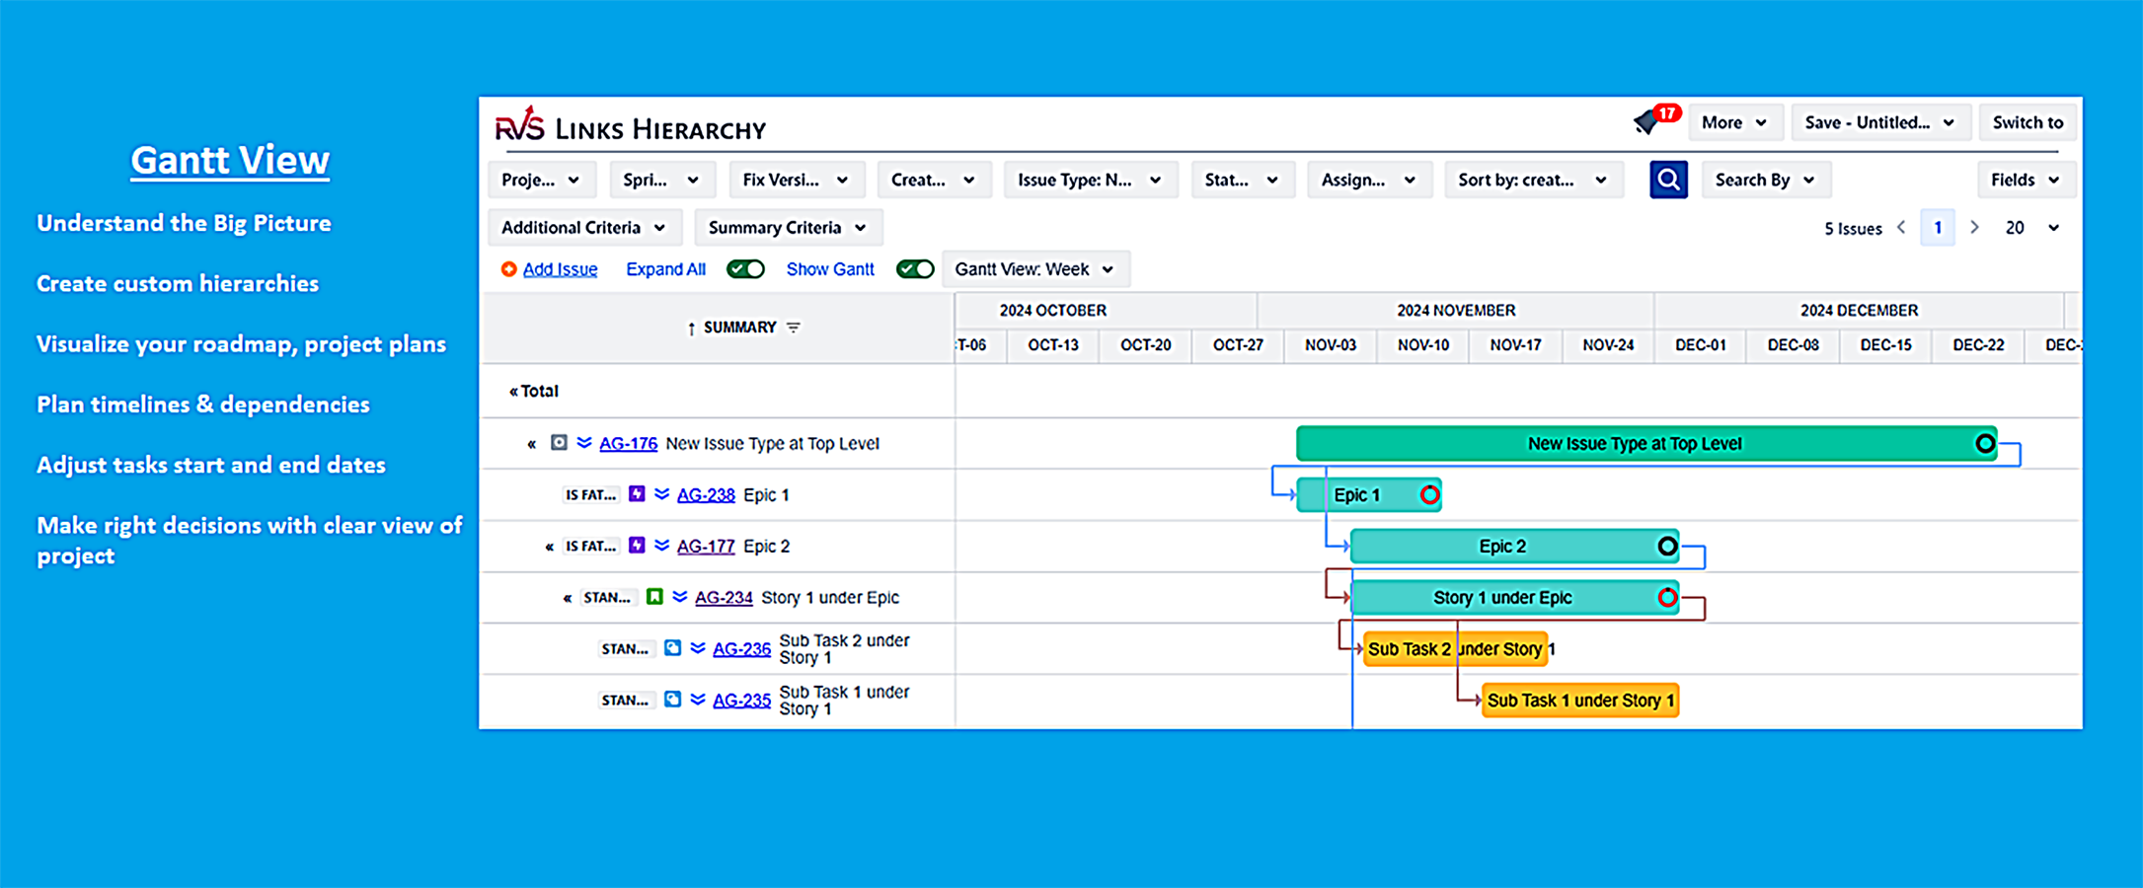This screenshot has width=2143, height=888.
Task: Click the double-chevron icon beside AG-236
Action: pos(698,648)
